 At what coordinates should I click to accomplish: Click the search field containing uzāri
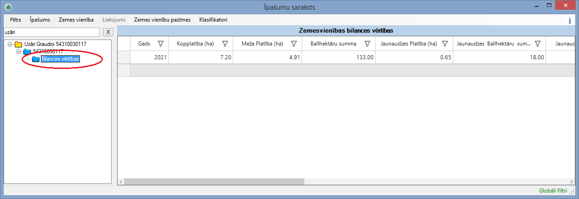click(51, 32)
